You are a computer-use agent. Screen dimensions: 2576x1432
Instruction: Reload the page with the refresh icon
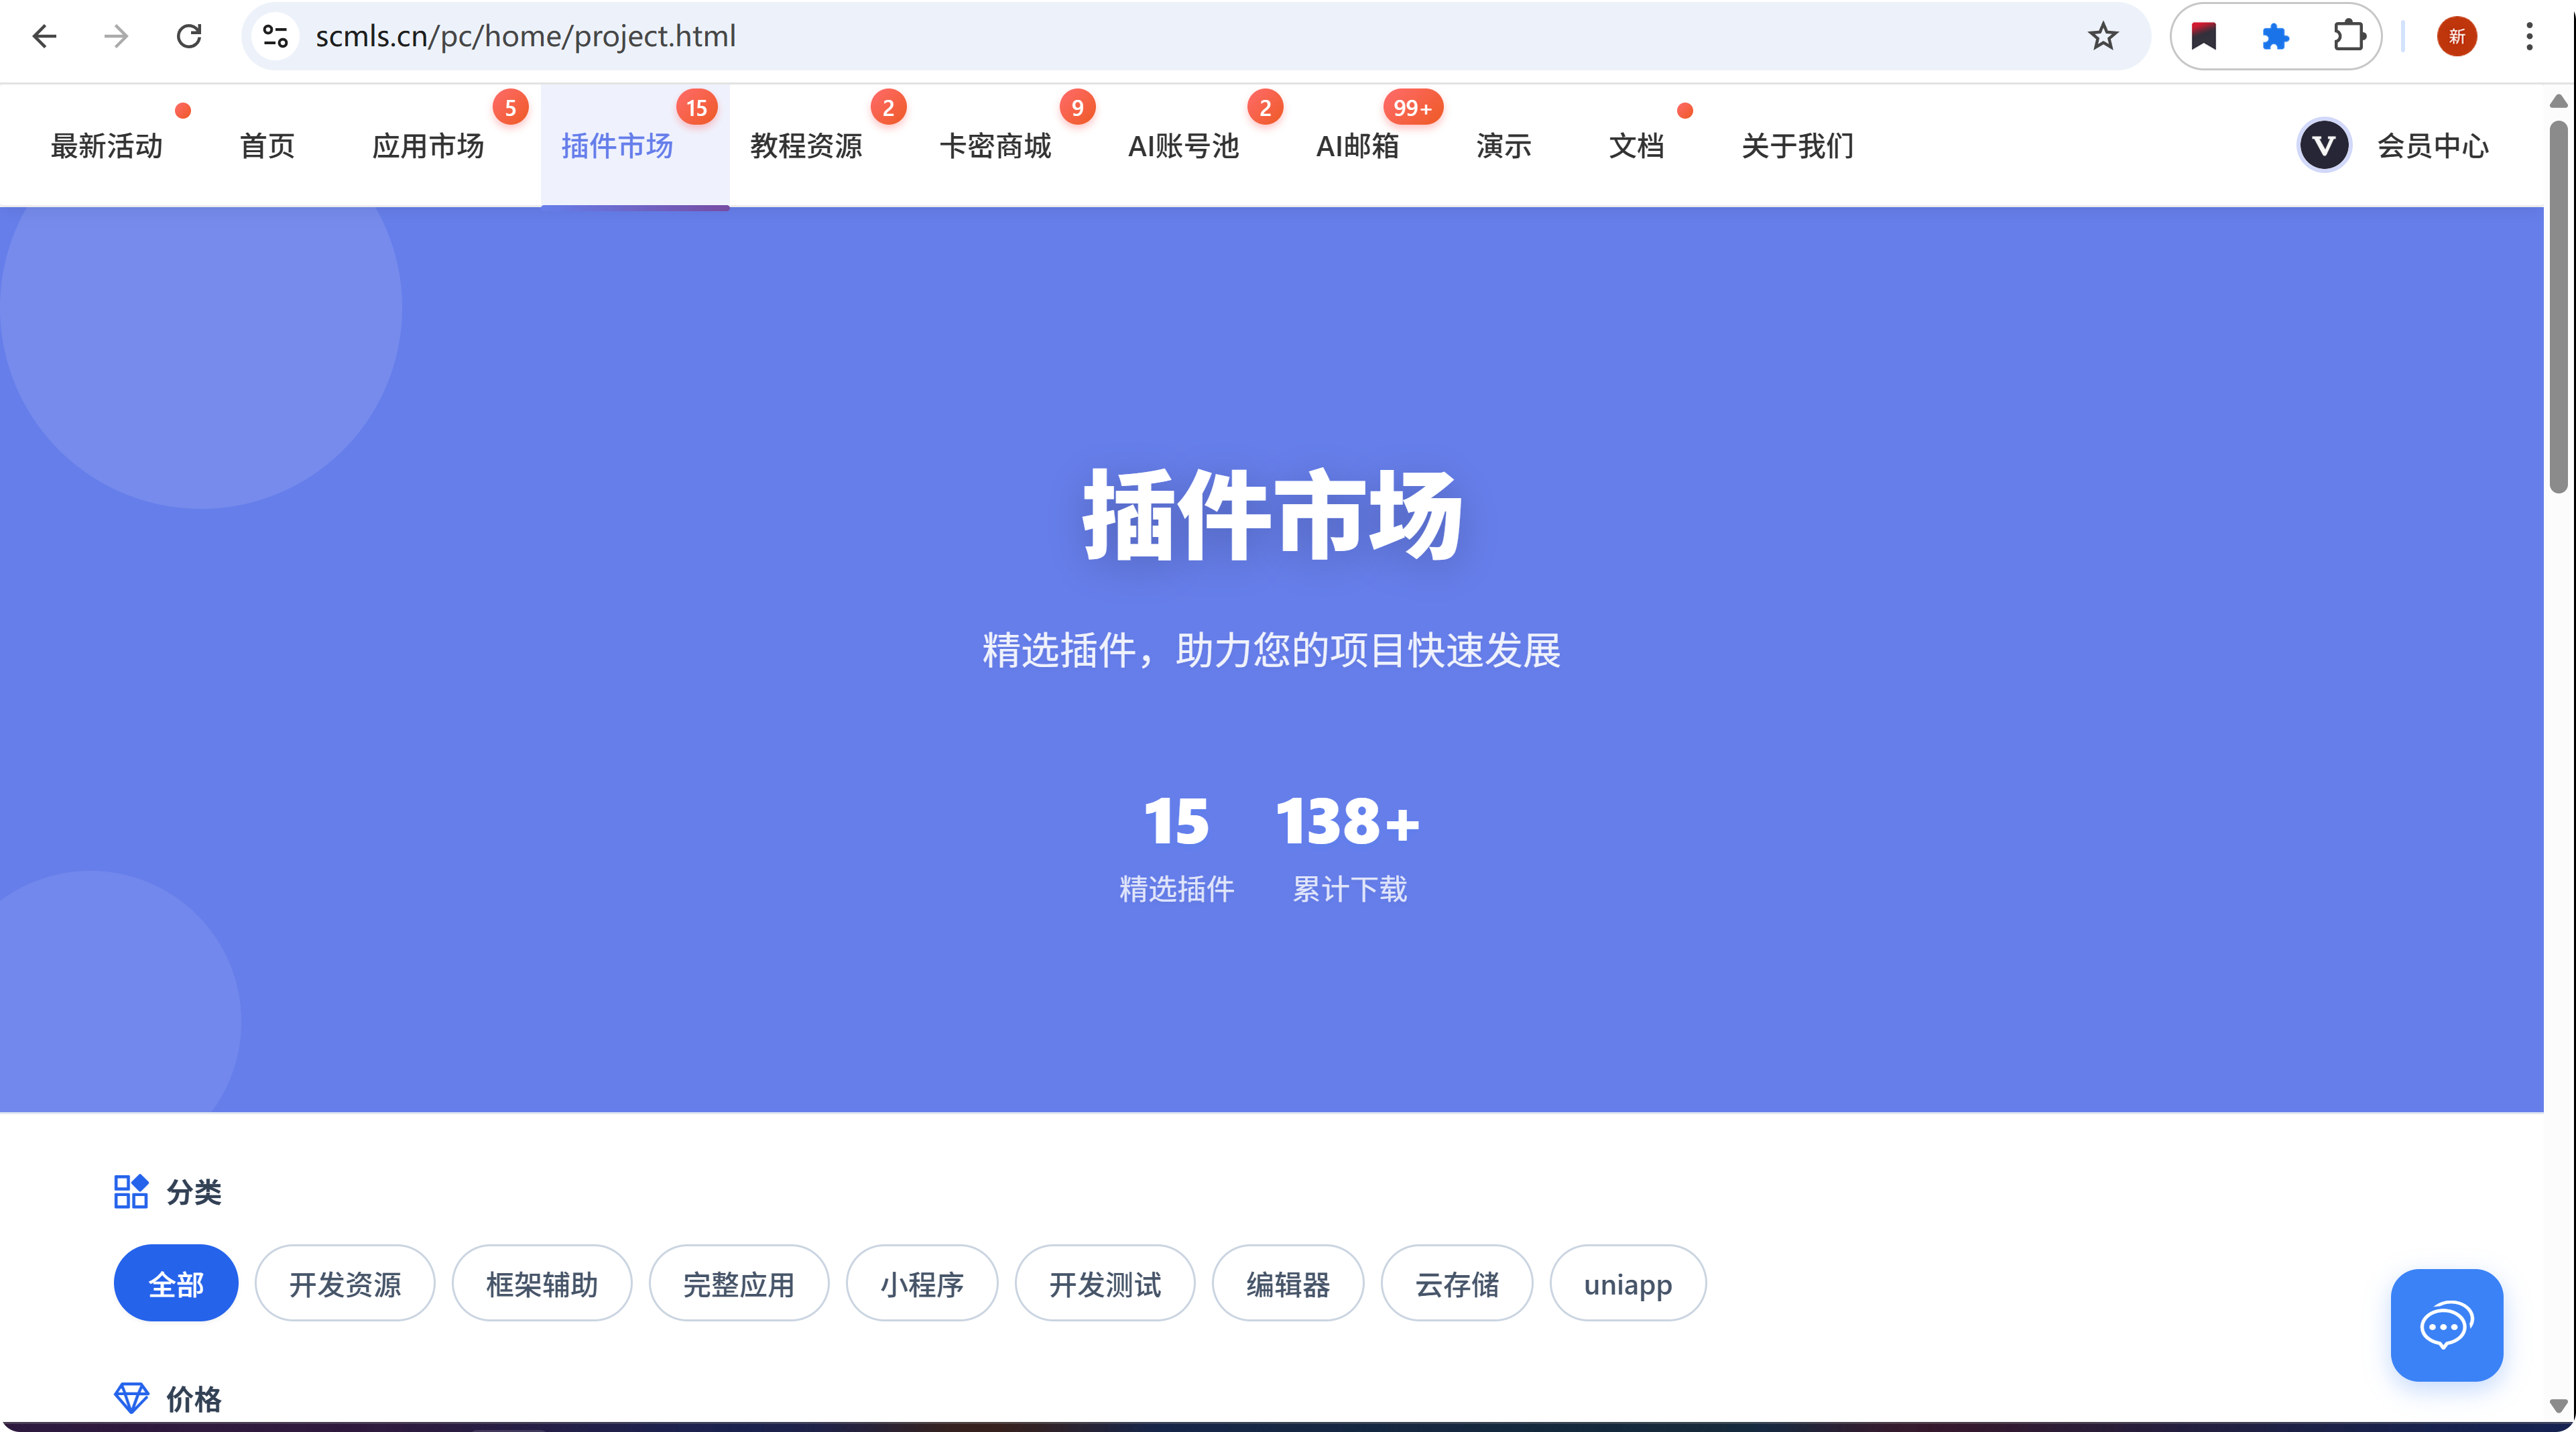click(189, 37)
